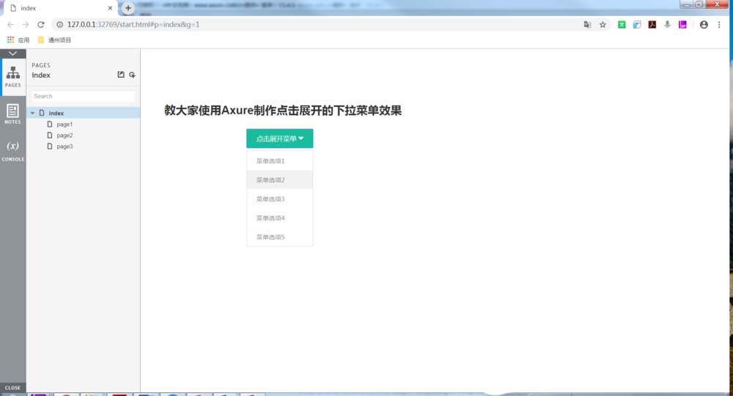Open Chrome's three-dot menu

(x=719, y=24)
